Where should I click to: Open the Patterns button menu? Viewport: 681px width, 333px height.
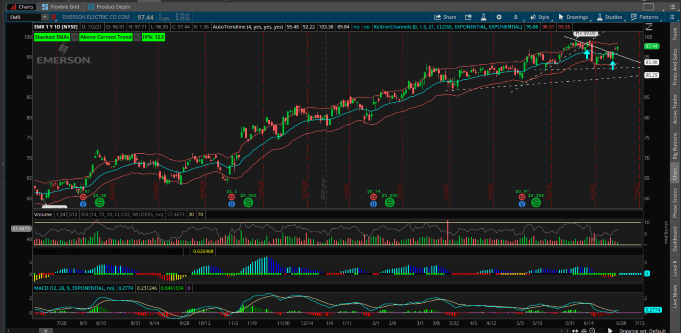tap(644, 17)
